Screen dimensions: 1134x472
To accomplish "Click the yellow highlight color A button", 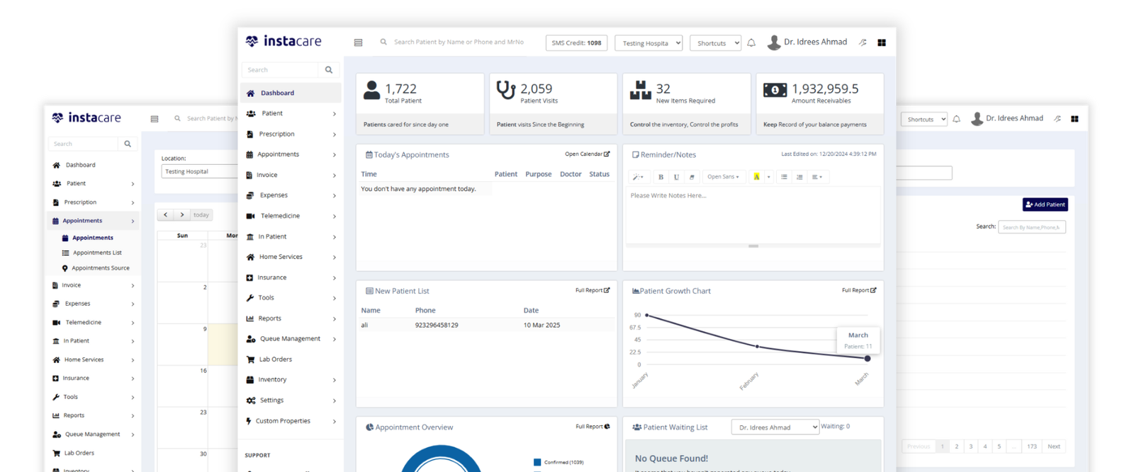I will click(x=756, y=177).
